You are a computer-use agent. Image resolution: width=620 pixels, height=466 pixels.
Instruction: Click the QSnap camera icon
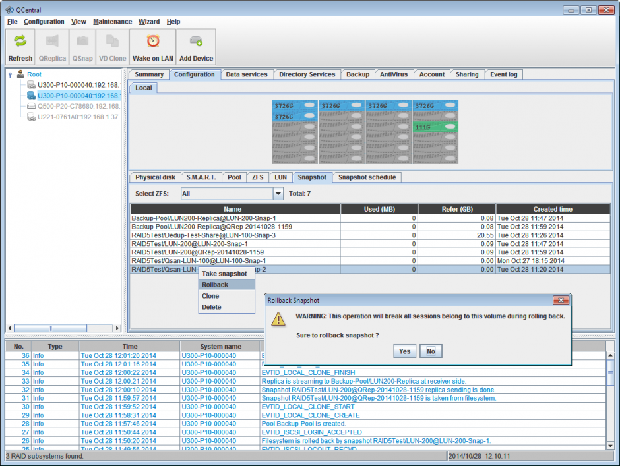pos(82,41)
